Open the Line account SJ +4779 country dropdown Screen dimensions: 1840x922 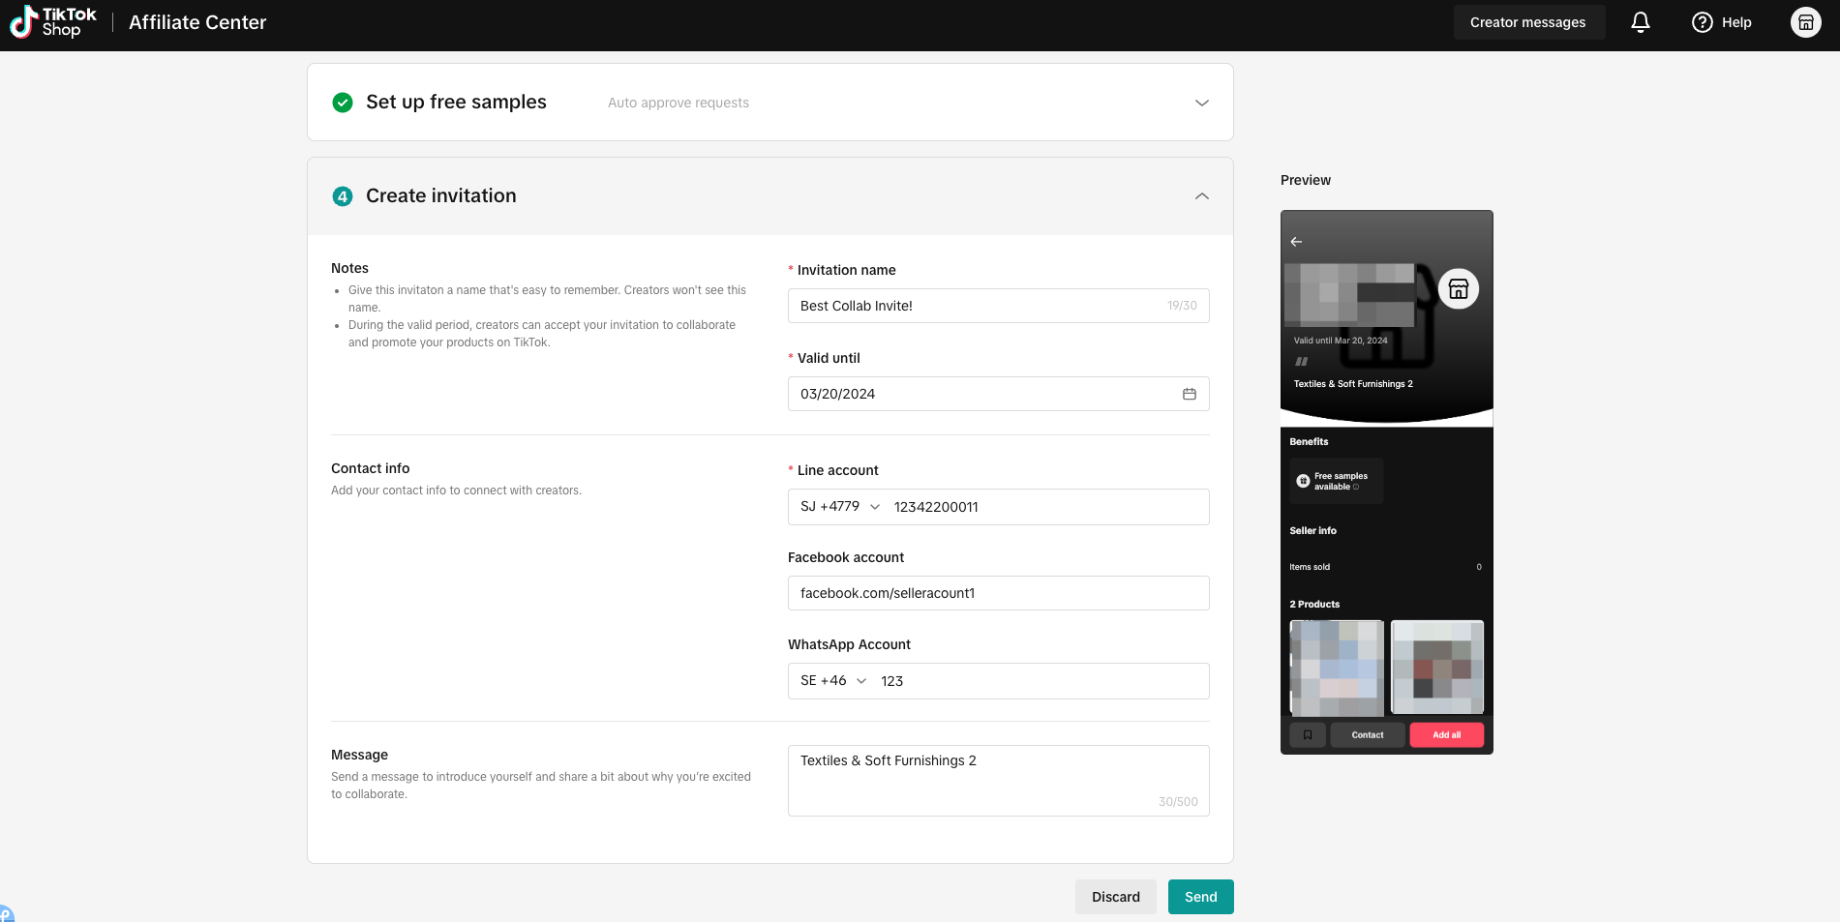pos(840,507)
